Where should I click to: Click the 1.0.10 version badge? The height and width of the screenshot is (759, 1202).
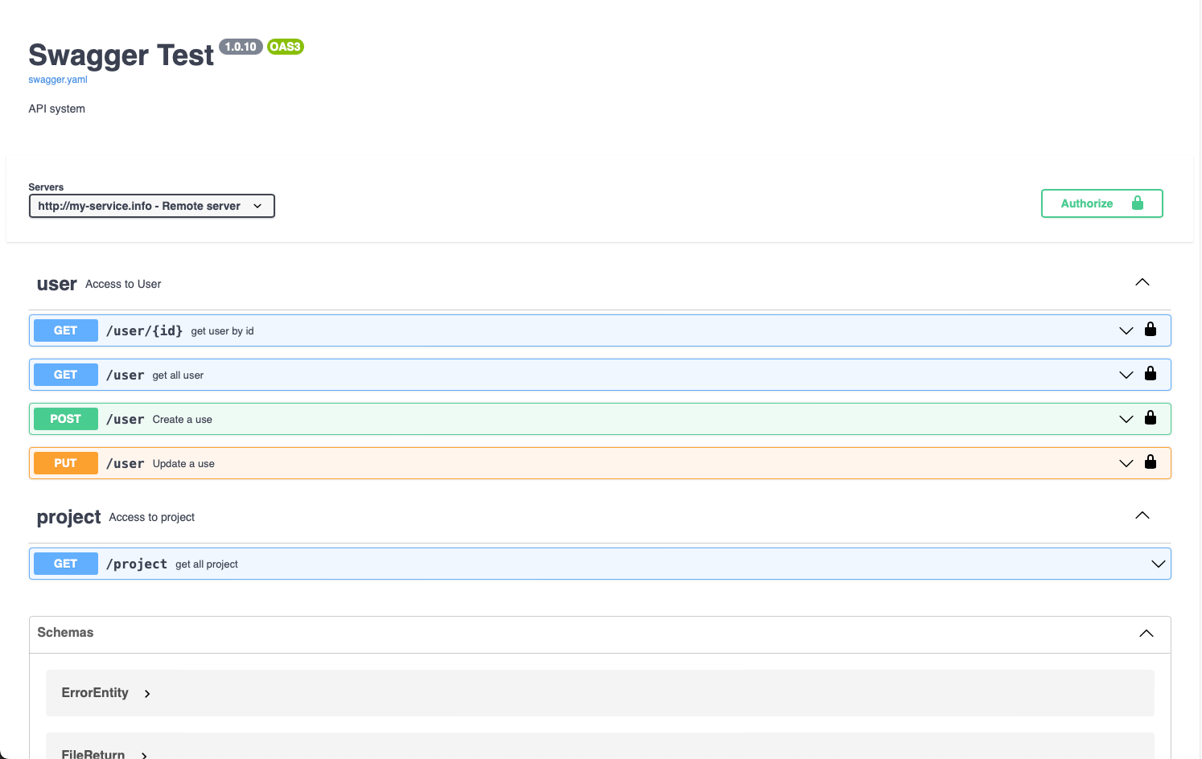(241, 47)
